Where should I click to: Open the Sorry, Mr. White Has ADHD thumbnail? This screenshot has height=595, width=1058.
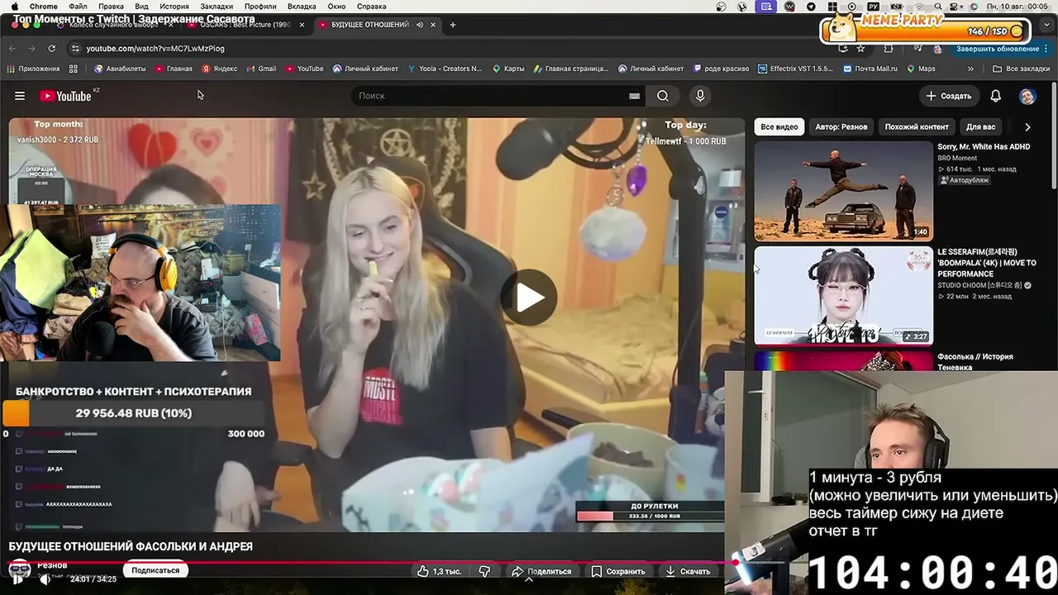click(843, 191)
